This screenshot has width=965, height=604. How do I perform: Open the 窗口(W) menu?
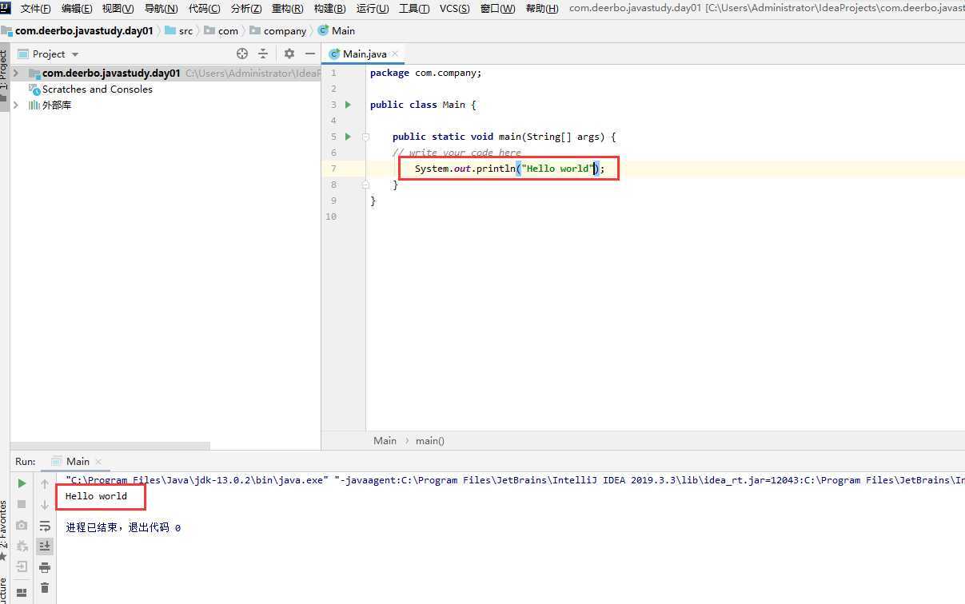[x=497, y=9]
